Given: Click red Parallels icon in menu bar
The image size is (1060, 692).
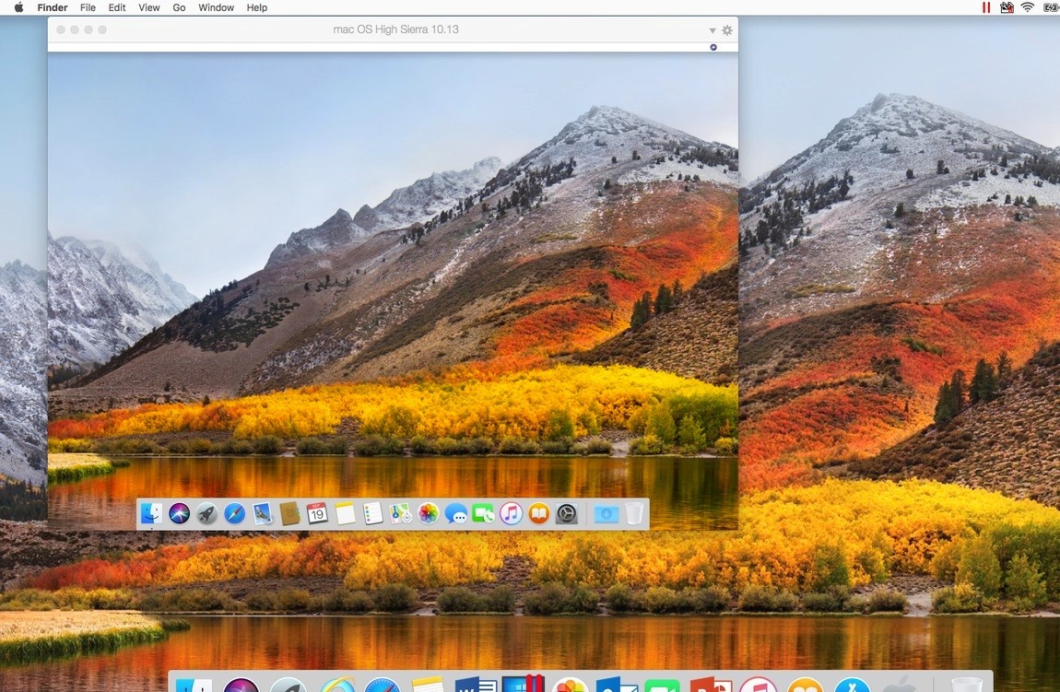Looking at the screenshot, I should pyautogui.click(x=986, y=7).
